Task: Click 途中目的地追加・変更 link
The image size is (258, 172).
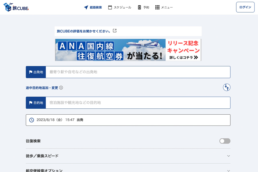Action: 42,88
